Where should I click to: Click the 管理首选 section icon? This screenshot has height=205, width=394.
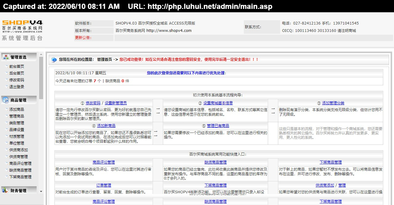6,57
